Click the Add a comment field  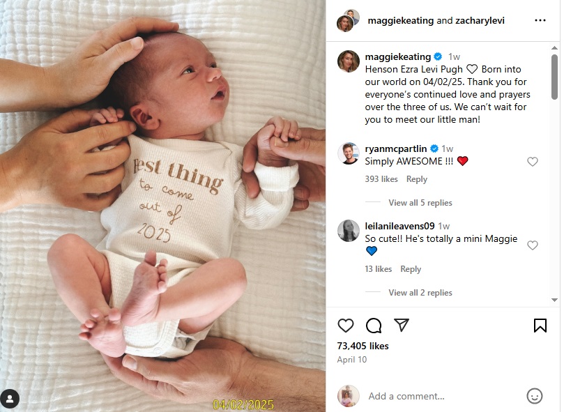click(x=406, y=396)
